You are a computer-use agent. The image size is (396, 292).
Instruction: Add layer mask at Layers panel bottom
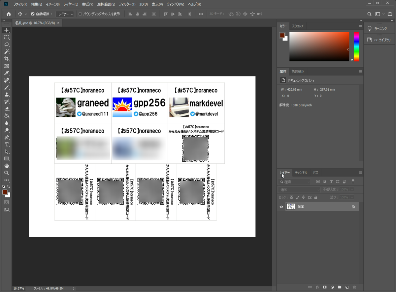tap(325, 287)
